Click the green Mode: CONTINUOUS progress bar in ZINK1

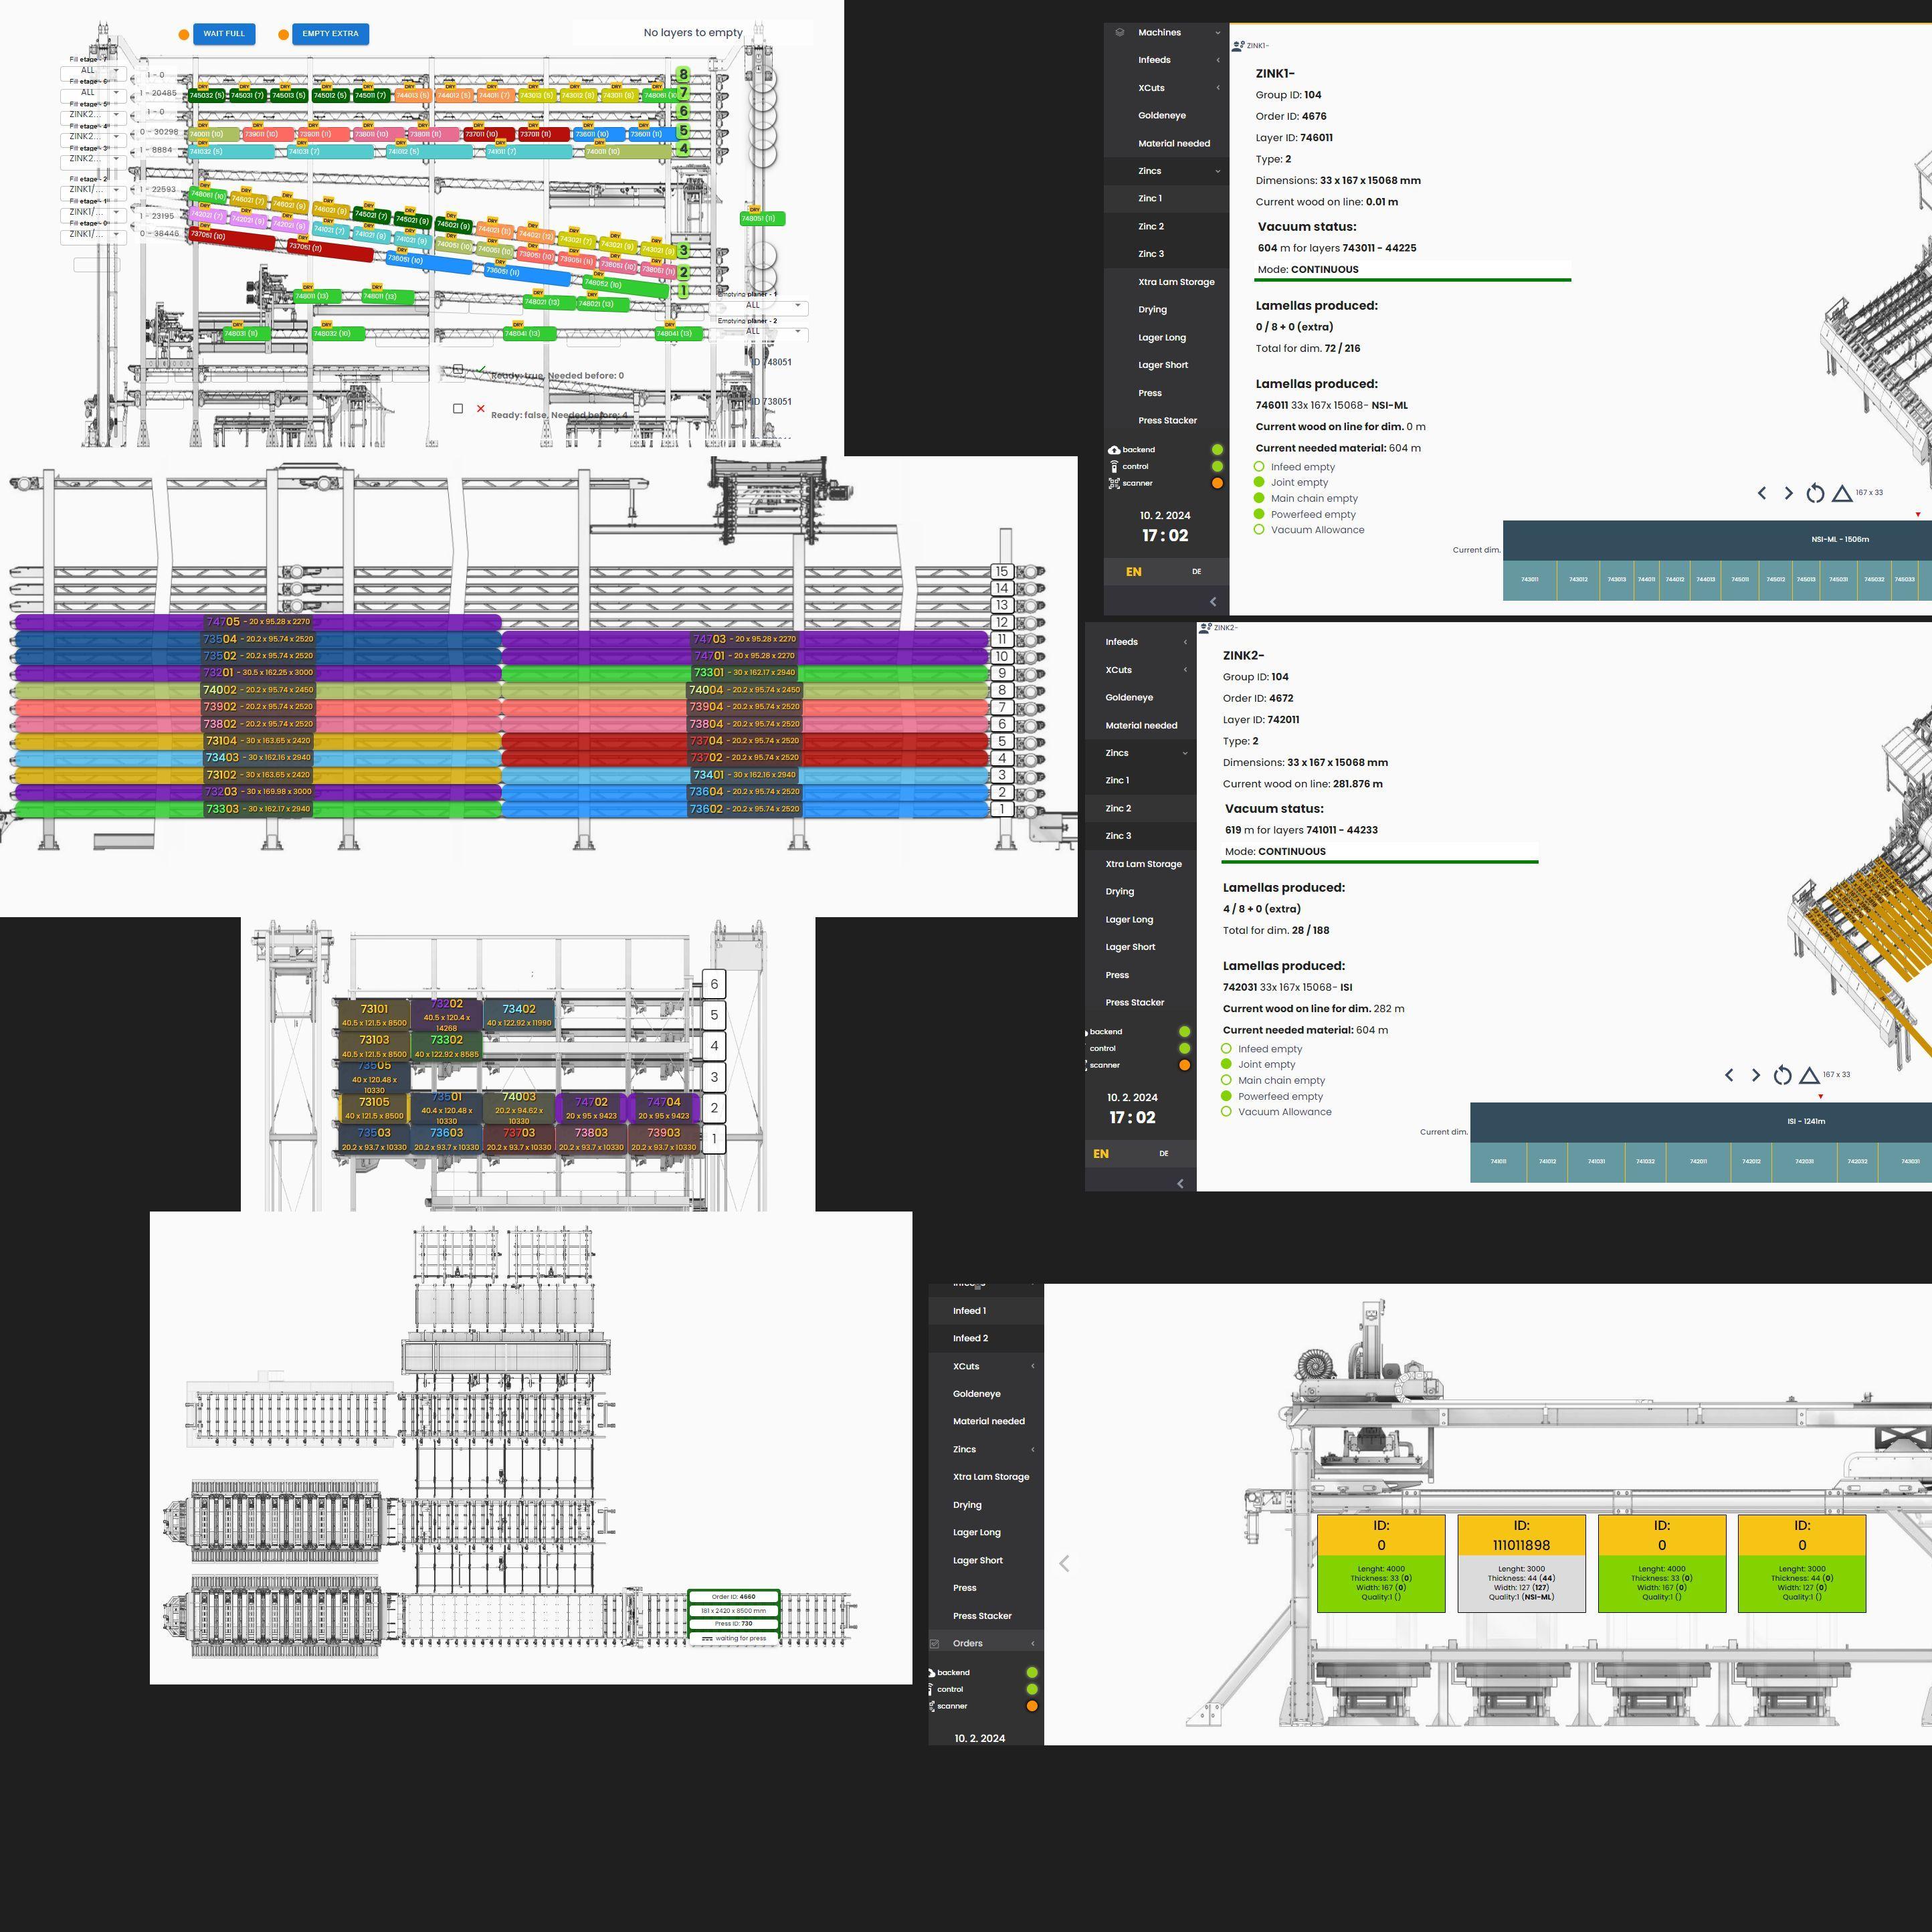pos(1412,280)
